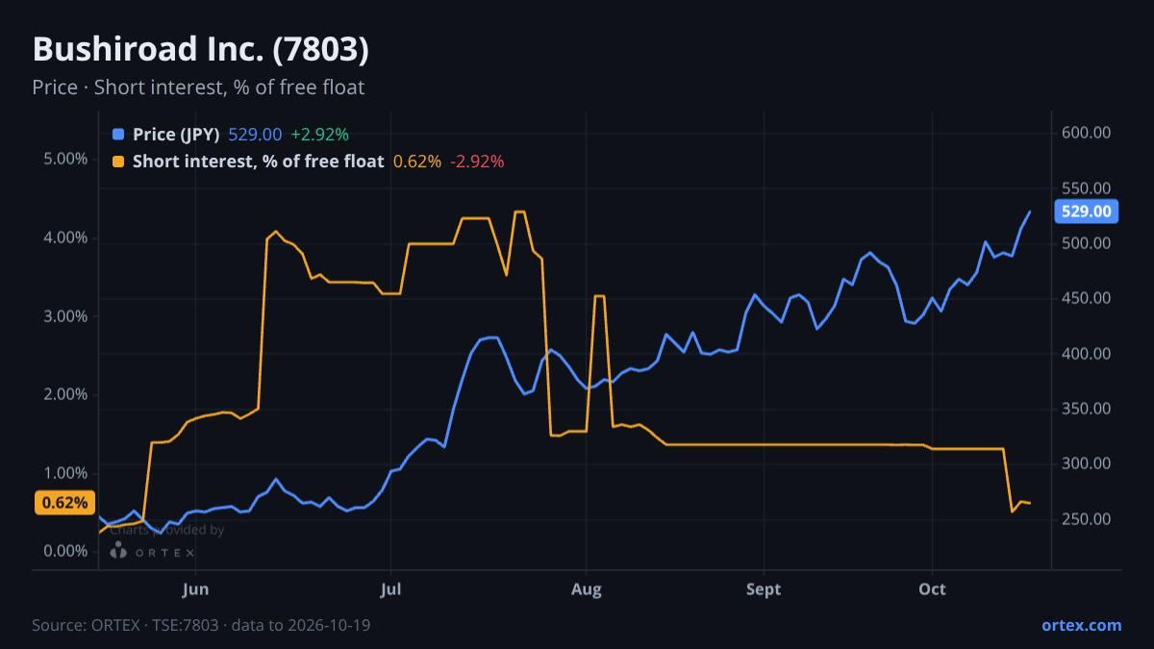Click the 400.00 right axis label
Image resolution: width=1154 pixels, height=649 pixels.
tap(1087, 354)
